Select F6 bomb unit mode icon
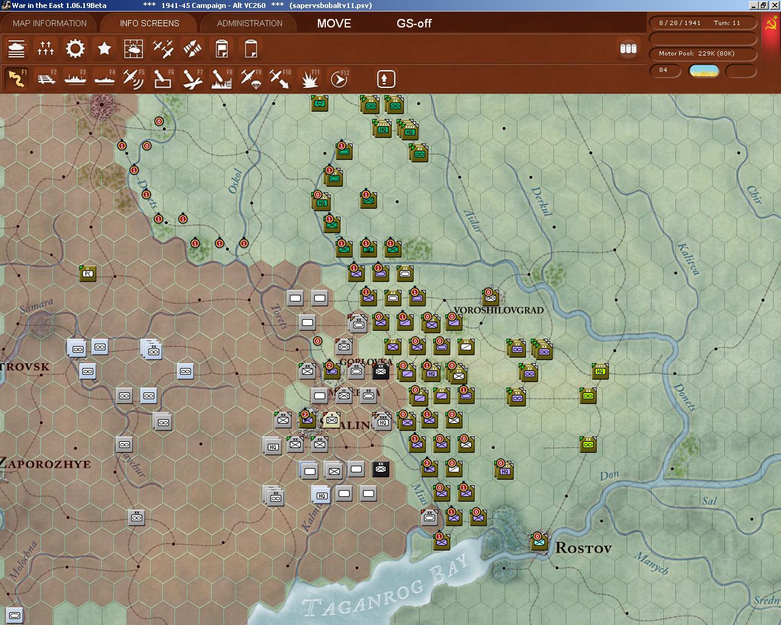This screenshot has height=625, width=781. tap(163, 79)
